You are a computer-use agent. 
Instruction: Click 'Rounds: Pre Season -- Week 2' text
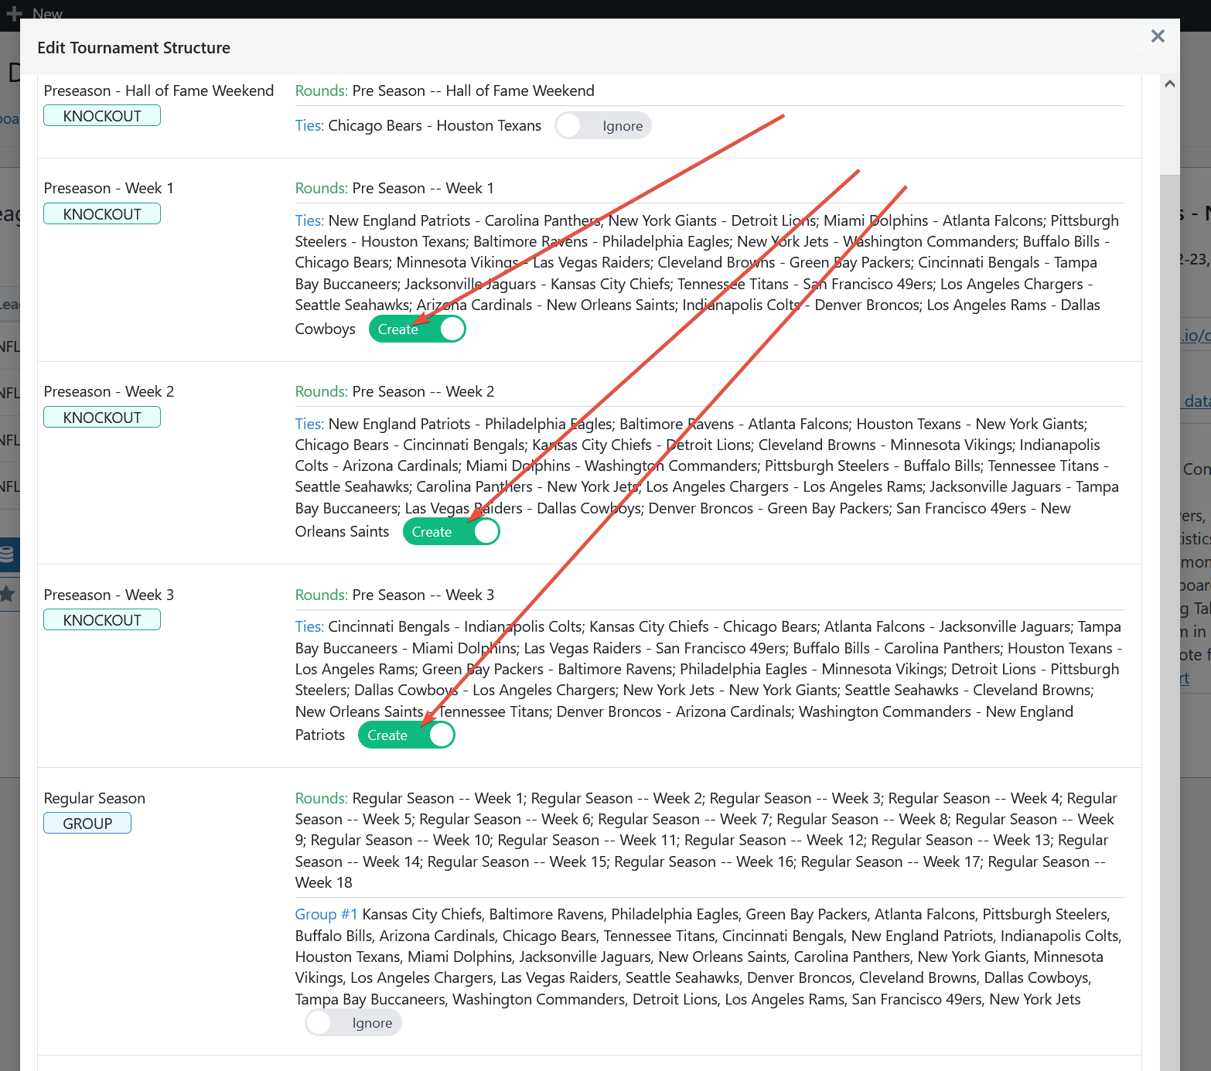point(394,391)
